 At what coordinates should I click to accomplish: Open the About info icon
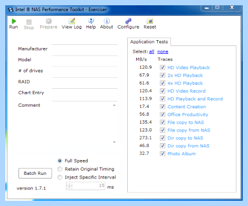coord(107,21)
